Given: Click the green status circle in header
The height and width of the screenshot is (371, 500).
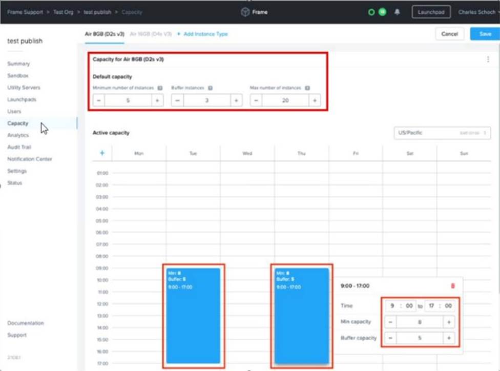Looking at the screenshot, I should 372,12.
